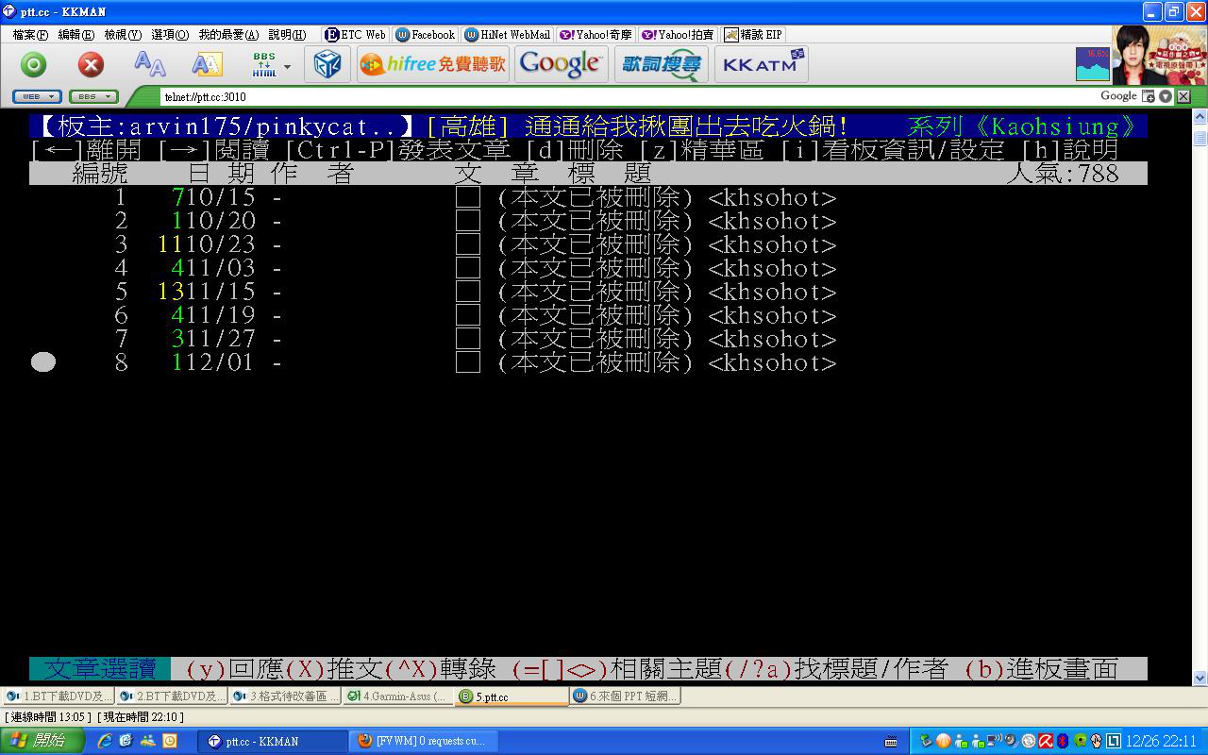This screenshot has height=755, width=1208.
Task: Open the lyrics search toolbar button
Action: pos(661,64)
